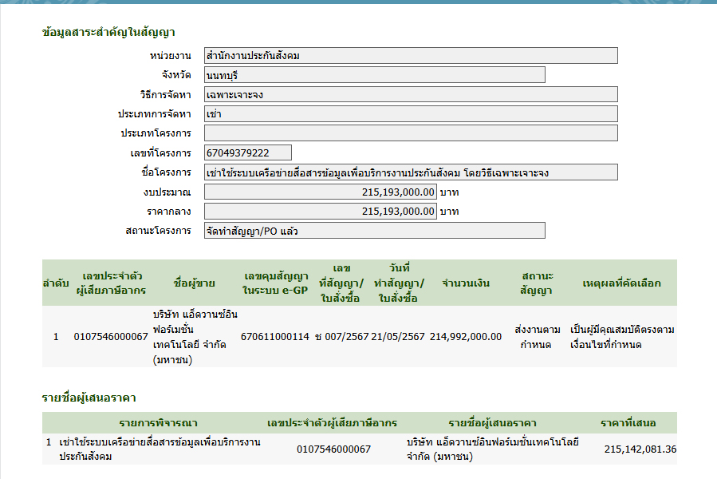This screenshot has width=717, height=479.
Task: Select the วิธีการจัดหา field with เฉพาะเจาะจง
Action: coord(410,94)
